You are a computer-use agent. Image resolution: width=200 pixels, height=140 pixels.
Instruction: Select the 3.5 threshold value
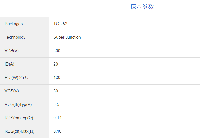tap(56, 104)
